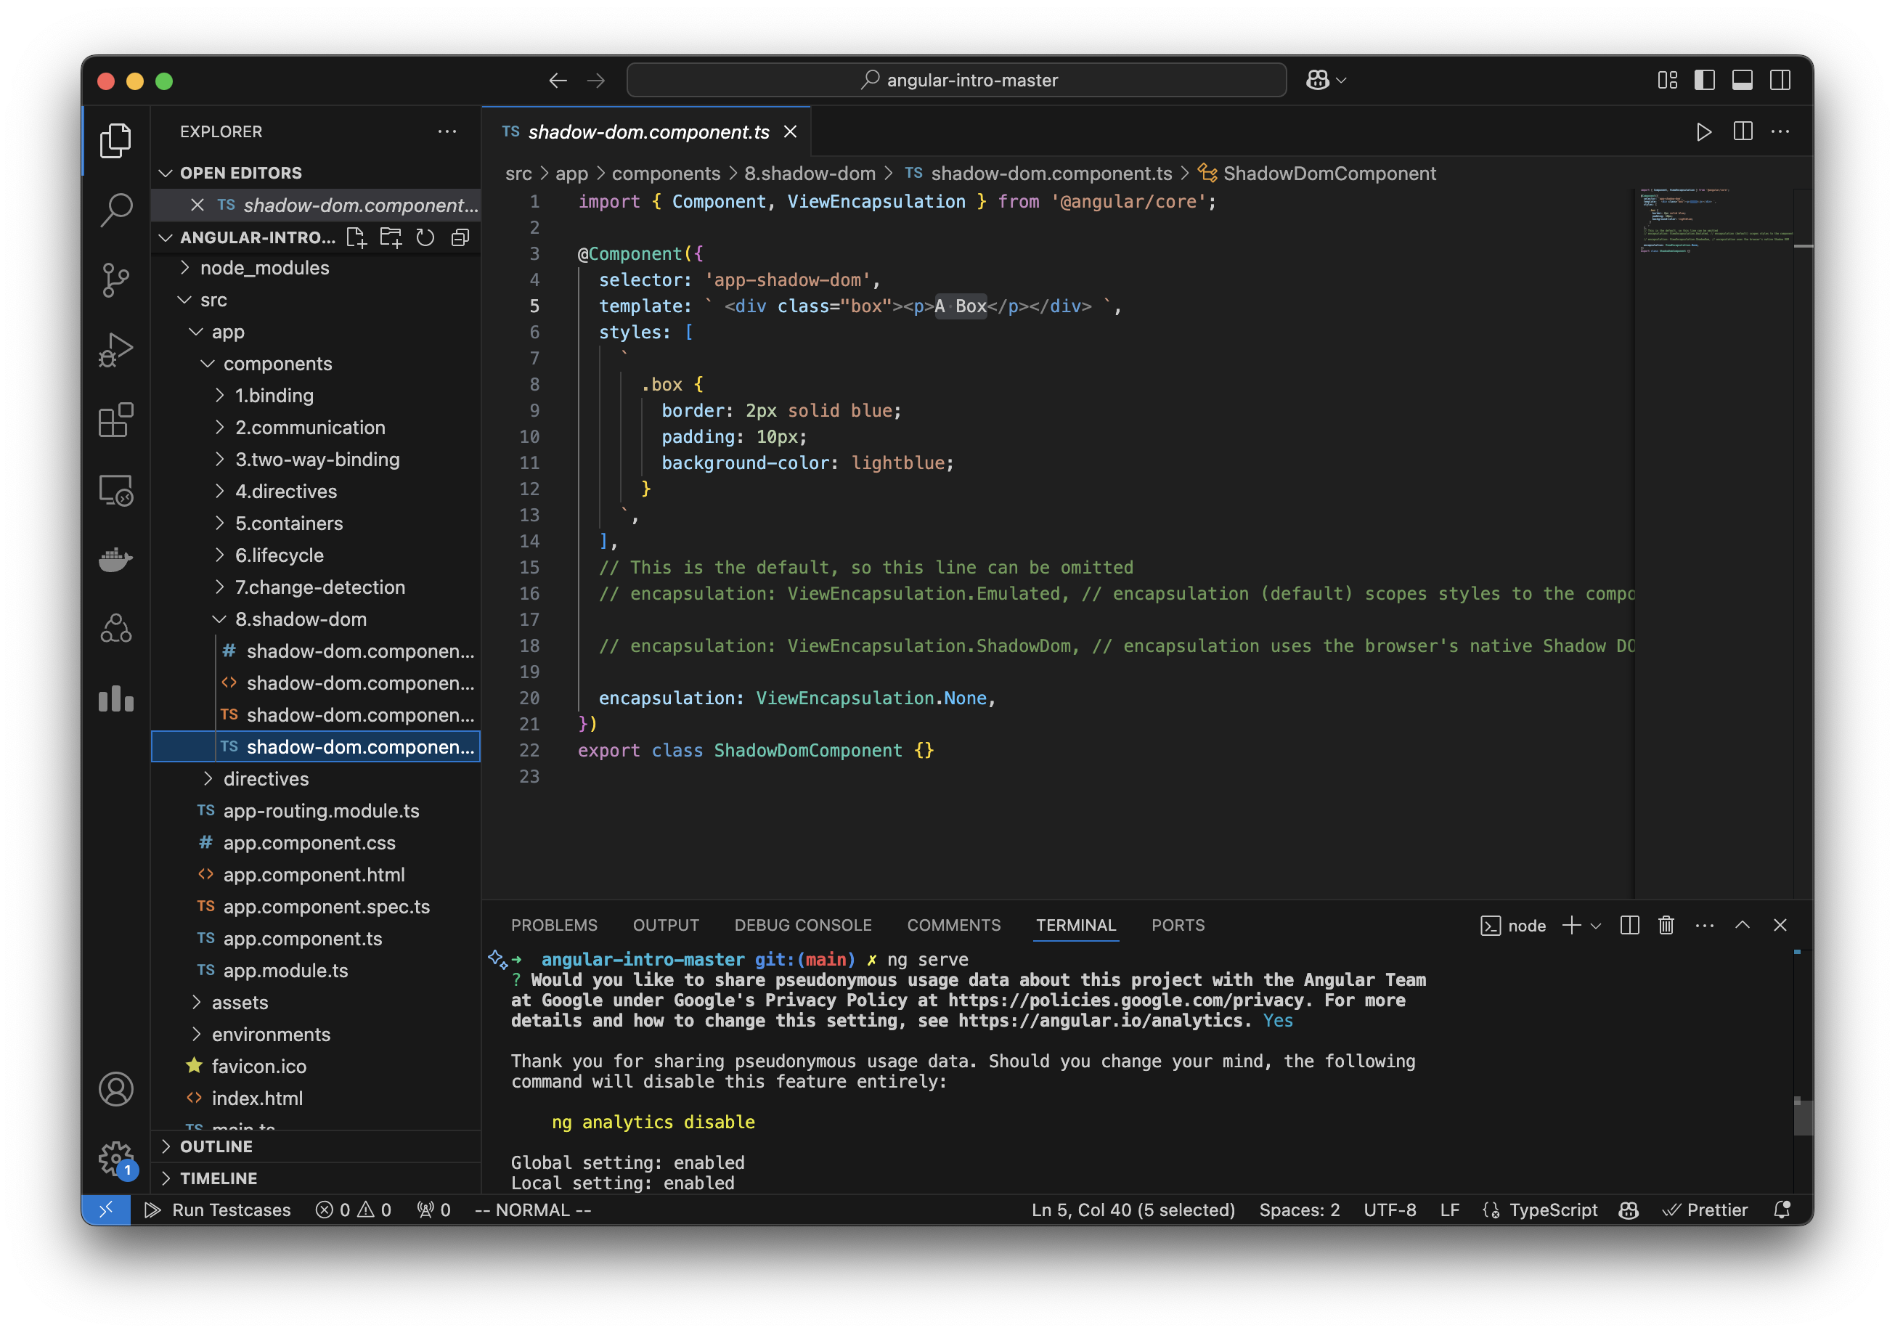Viewport: 1895px width, 1333px height.
Task: Expand the TIMELINE section
Action: click(x=315, y=1178)
